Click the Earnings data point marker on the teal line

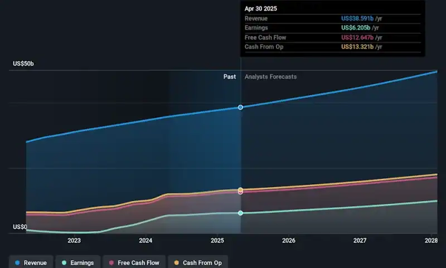tap(241, 213)
